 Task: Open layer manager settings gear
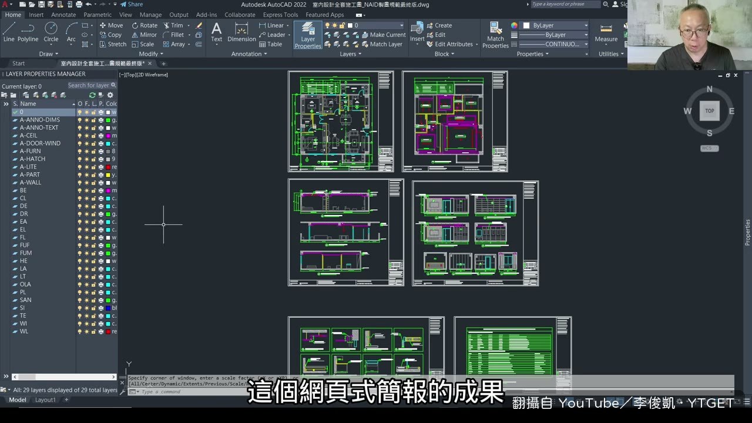[110, 95]
